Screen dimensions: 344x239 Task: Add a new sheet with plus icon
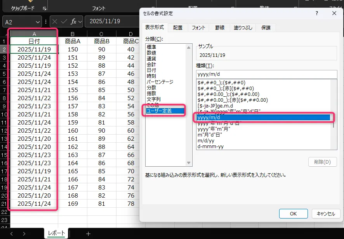click(88, 234)
